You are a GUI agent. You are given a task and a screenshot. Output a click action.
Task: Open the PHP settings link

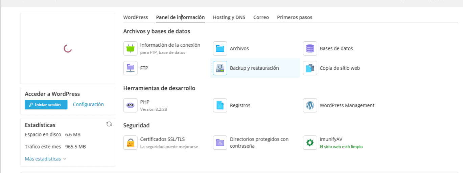pyautogui.click(x=145, y=102)
